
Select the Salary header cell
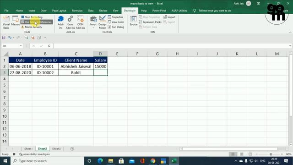[100, 60]
